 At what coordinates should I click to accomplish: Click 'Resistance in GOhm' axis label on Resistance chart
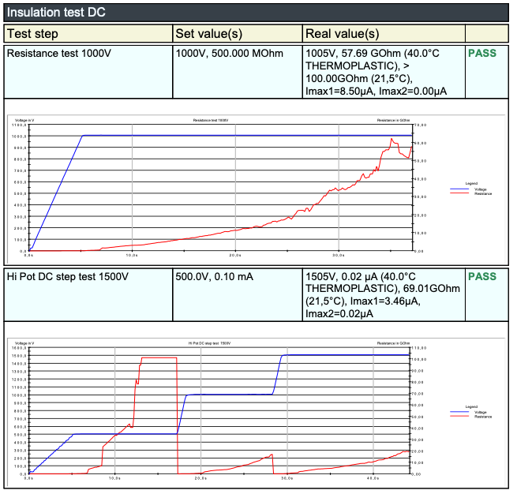pyautogui.click(x=392, y=120)
